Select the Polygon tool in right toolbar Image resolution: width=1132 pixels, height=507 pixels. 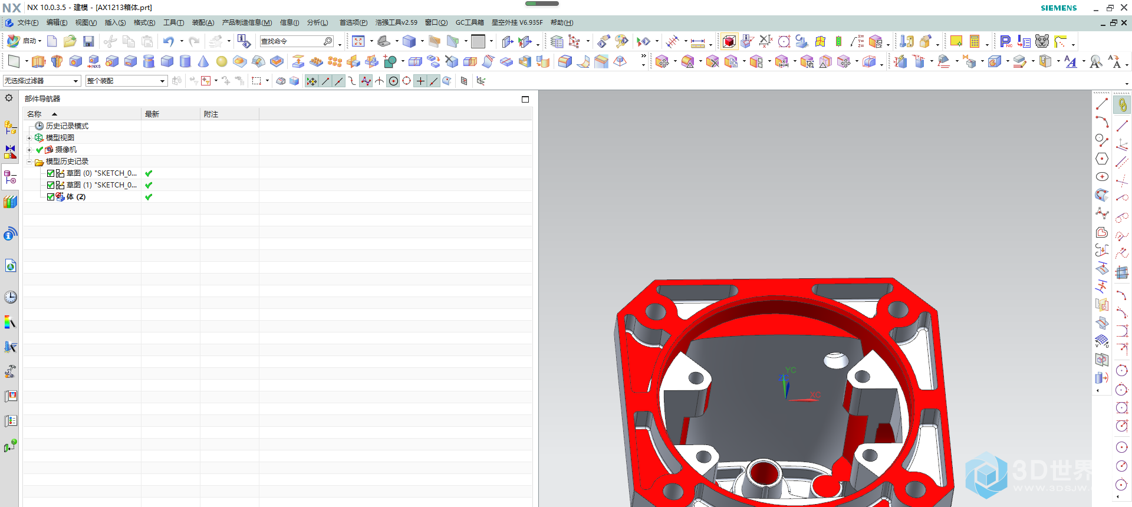coord(1102,159)
